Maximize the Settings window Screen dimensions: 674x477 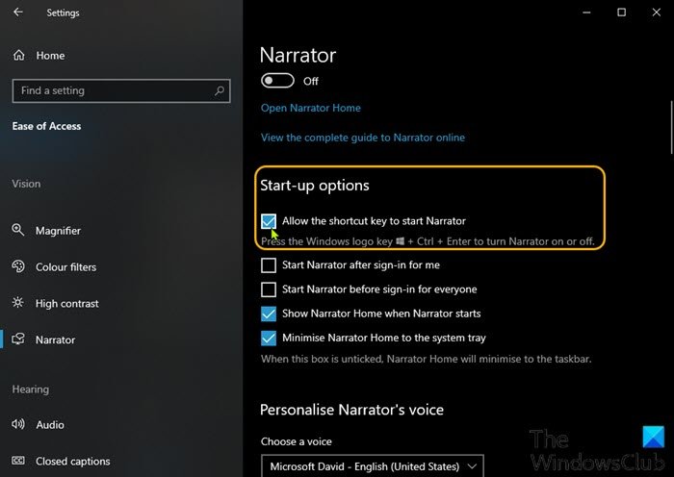pyautogui.click(x=622, y=13)
